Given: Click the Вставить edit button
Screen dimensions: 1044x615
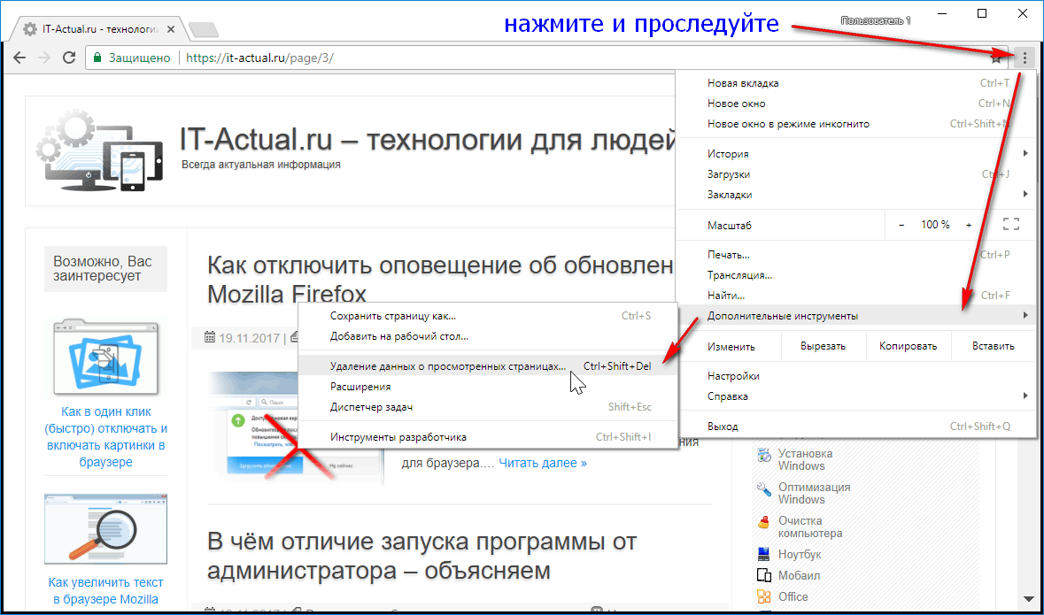Looking at the screenshot, I should click(x=994, y=346).
